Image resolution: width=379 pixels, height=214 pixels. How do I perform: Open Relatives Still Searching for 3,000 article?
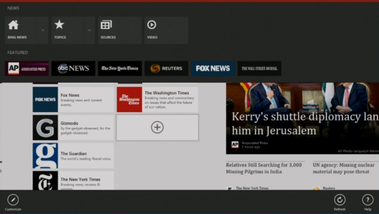point(264,168)
